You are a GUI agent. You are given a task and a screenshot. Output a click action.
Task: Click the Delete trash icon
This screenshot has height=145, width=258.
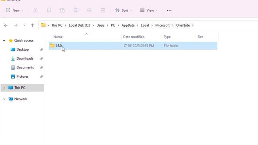(103, 10)
